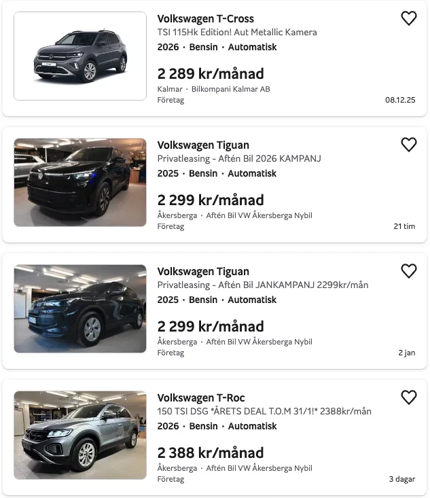430x498 pixels.
Task: Select the Bilkompani Kalmar AB dealer text
Action: 230,89
